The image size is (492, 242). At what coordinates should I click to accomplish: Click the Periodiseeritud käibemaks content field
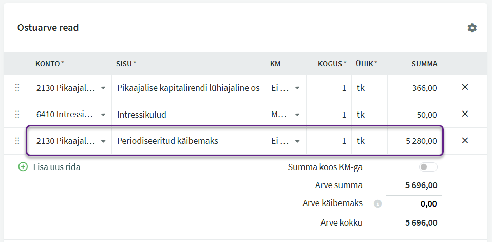[188, 141]
